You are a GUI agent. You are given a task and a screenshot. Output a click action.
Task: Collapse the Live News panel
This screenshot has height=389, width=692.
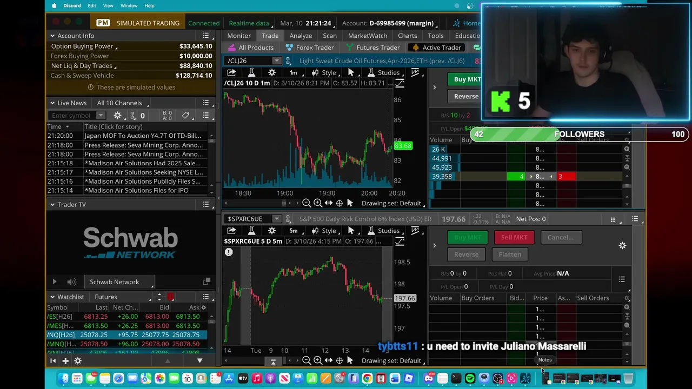pyautogui.click(x=52, y=103)
